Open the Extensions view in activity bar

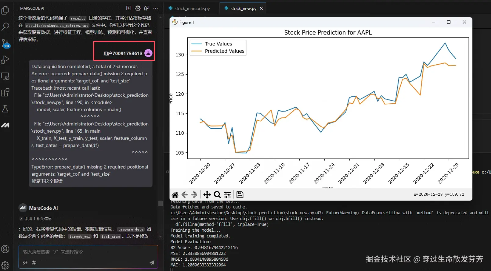[x=5, y=92]
